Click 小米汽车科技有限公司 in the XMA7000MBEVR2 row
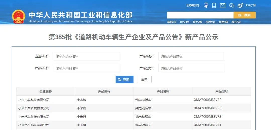 [34, 100]
